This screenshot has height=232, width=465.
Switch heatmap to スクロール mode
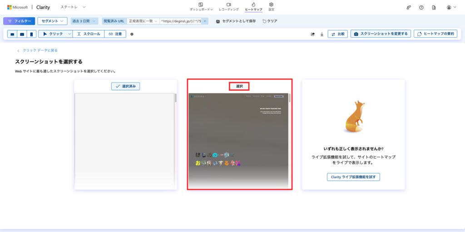[x=89, y=34]
